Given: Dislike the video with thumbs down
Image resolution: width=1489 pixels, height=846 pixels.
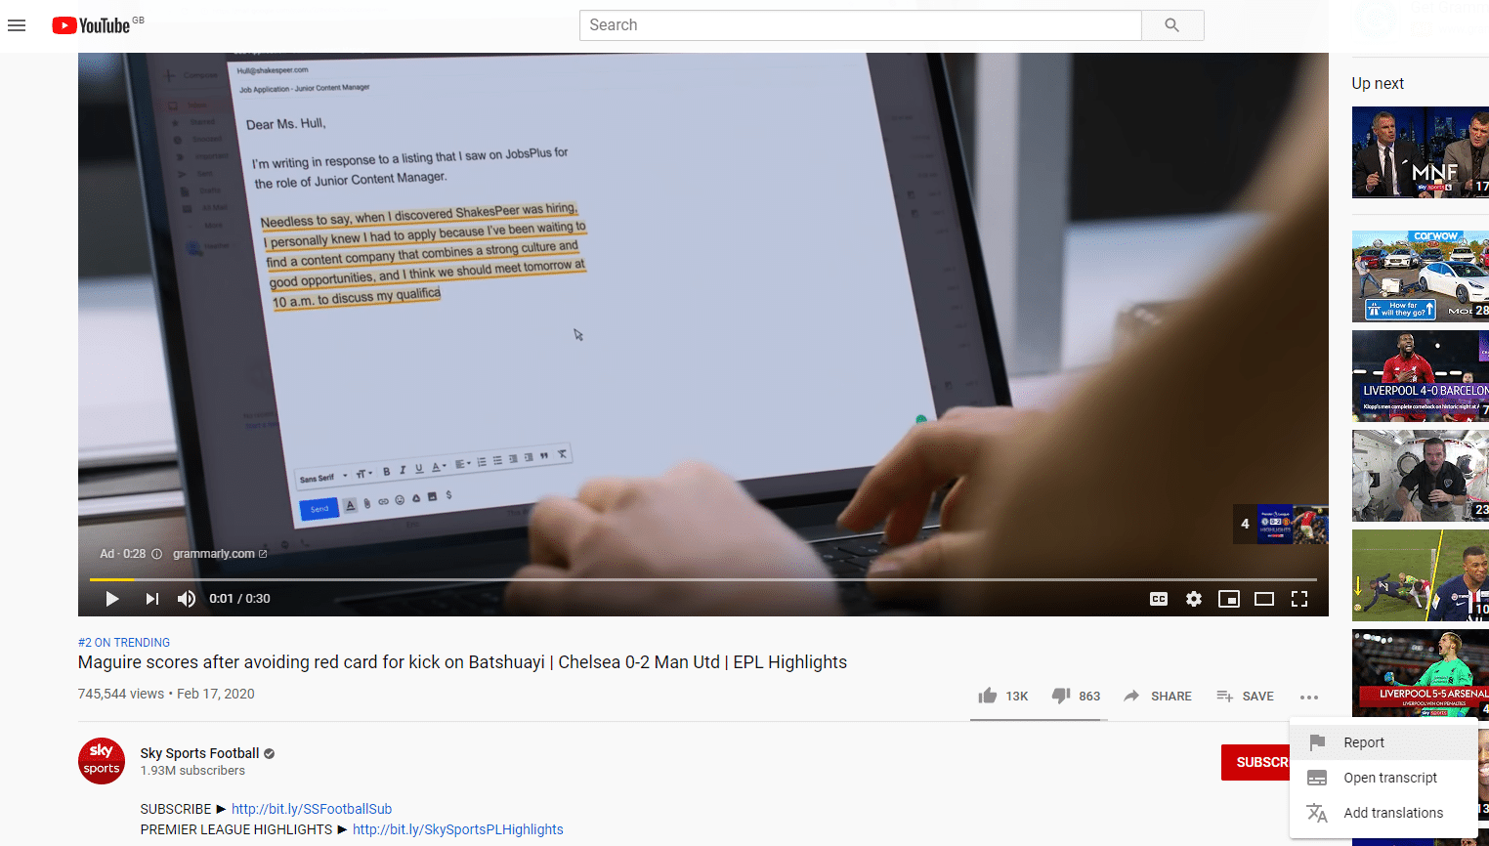Looking at the screenshot, I should [1076, 696].
